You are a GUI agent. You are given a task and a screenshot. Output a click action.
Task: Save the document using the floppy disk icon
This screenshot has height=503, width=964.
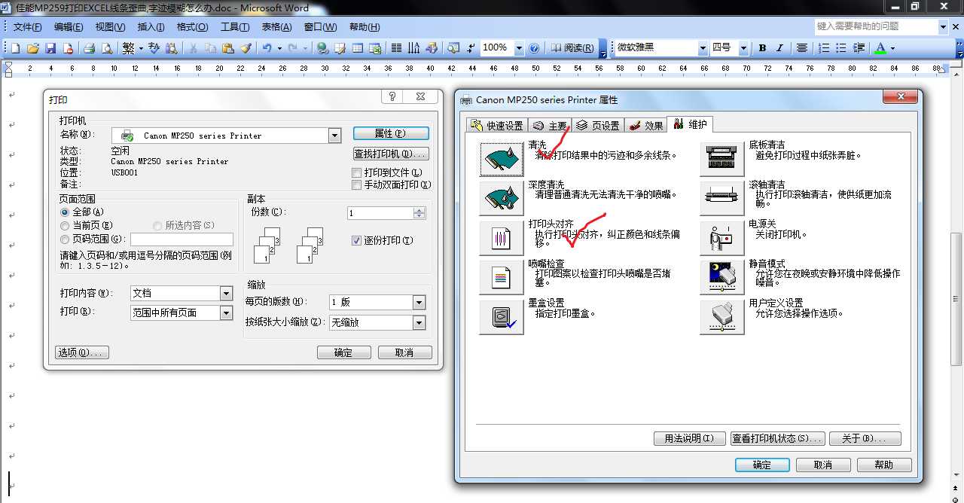(50, 48)
